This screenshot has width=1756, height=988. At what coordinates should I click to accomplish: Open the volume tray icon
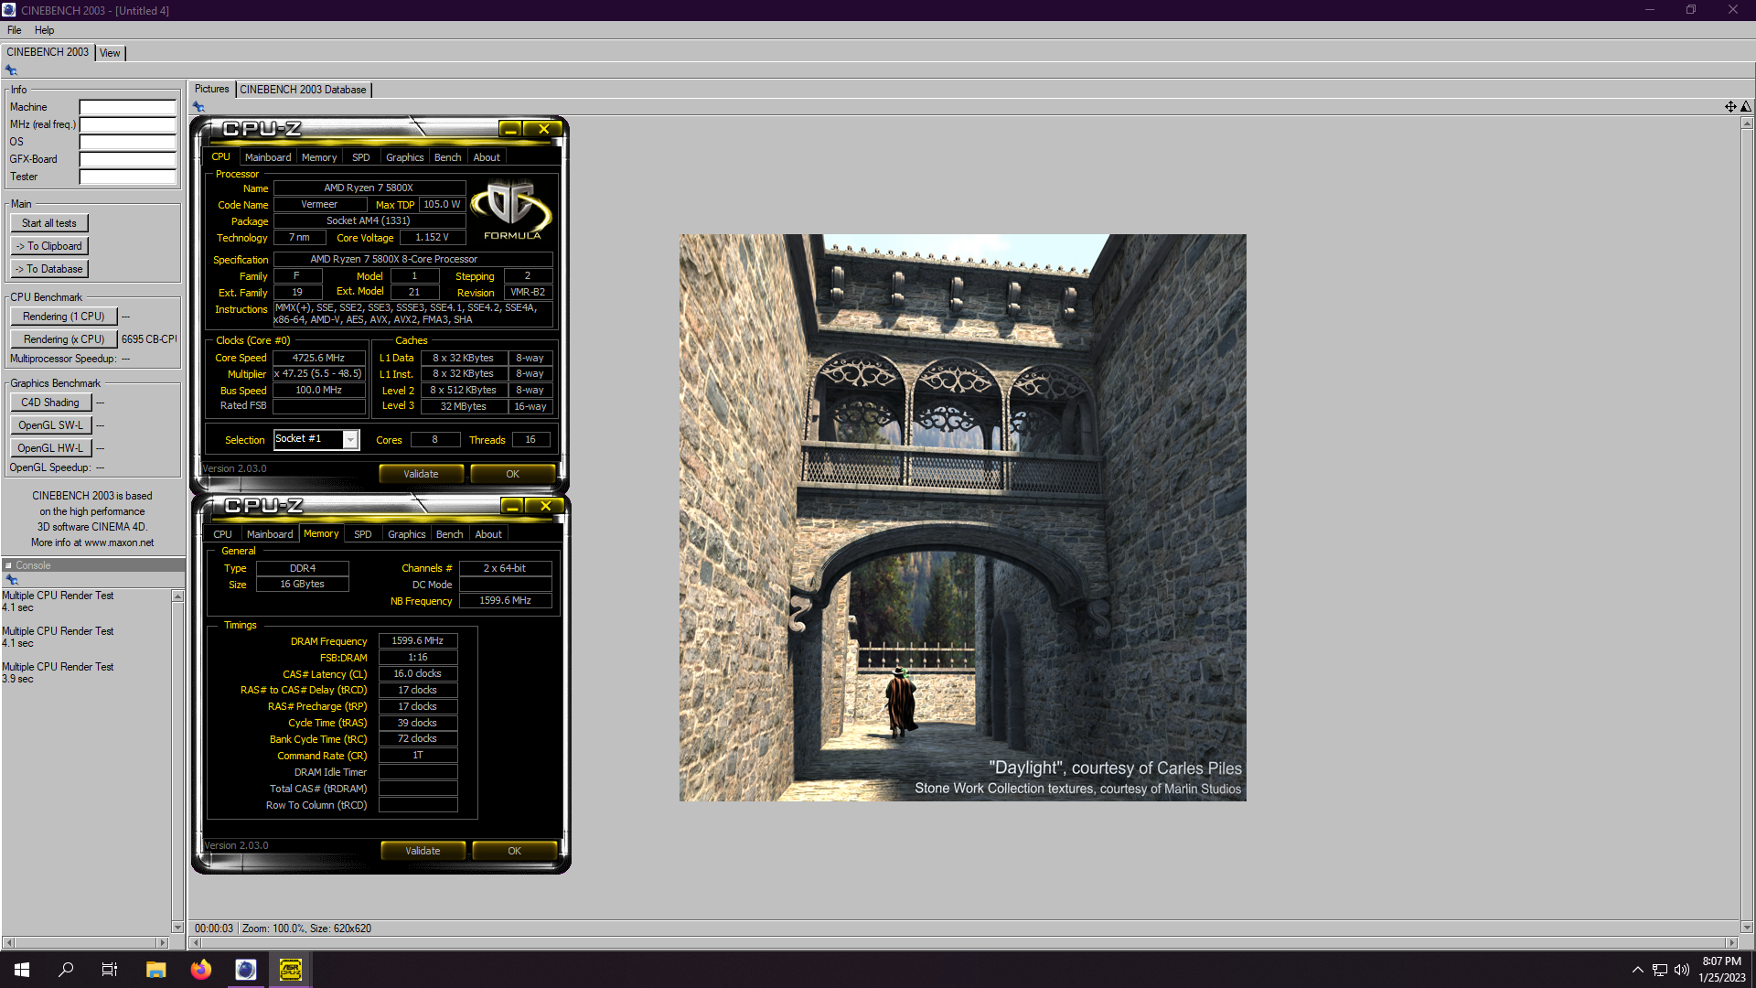coord(1682,970)
